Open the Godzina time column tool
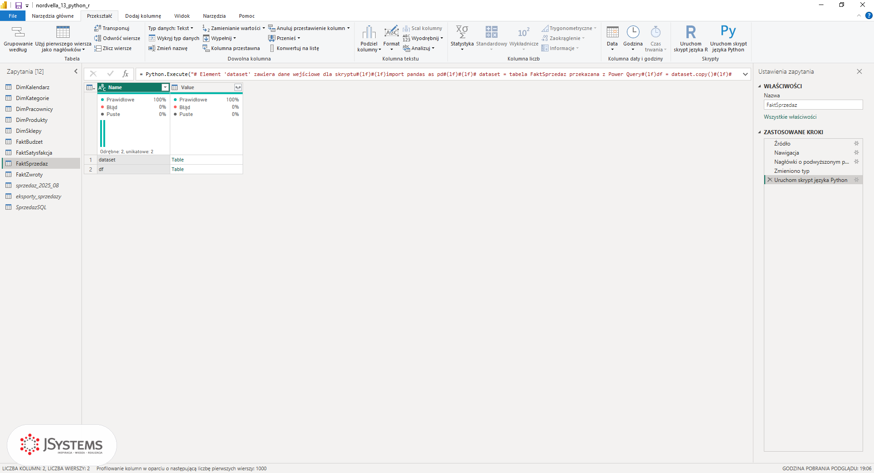Viewport: 874px width, 473px height. point(633,39)
